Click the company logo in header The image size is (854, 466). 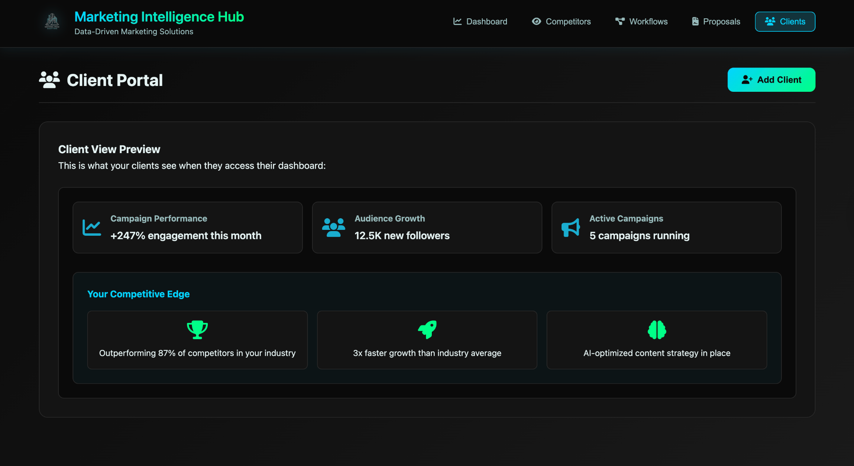tap(52, 21)
